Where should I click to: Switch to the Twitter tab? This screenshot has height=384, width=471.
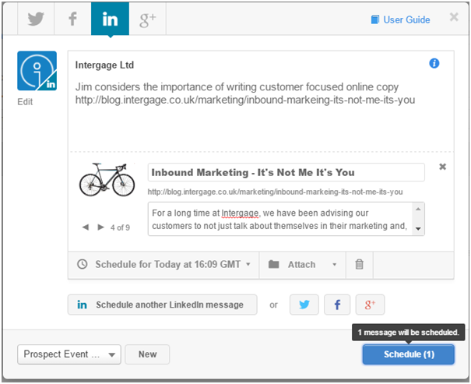click(36, 19)
